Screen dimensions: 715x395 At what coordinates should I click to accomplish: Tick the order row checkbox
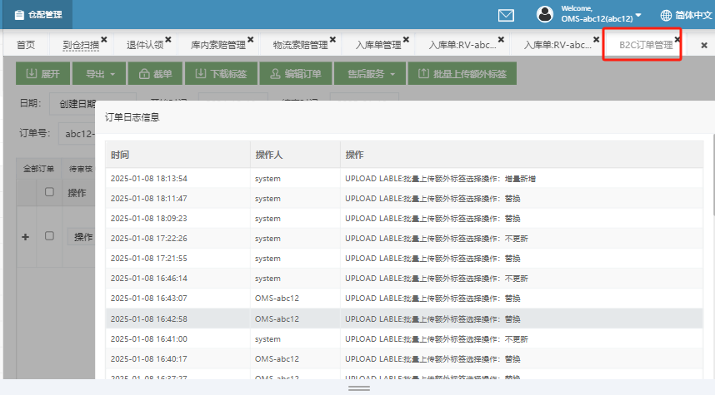(49, 235)
